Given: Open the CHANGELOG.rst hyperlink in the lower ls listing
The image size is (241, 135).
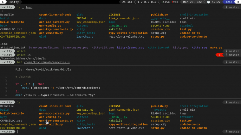Looking at the screenshot, I should coord(11,121).
